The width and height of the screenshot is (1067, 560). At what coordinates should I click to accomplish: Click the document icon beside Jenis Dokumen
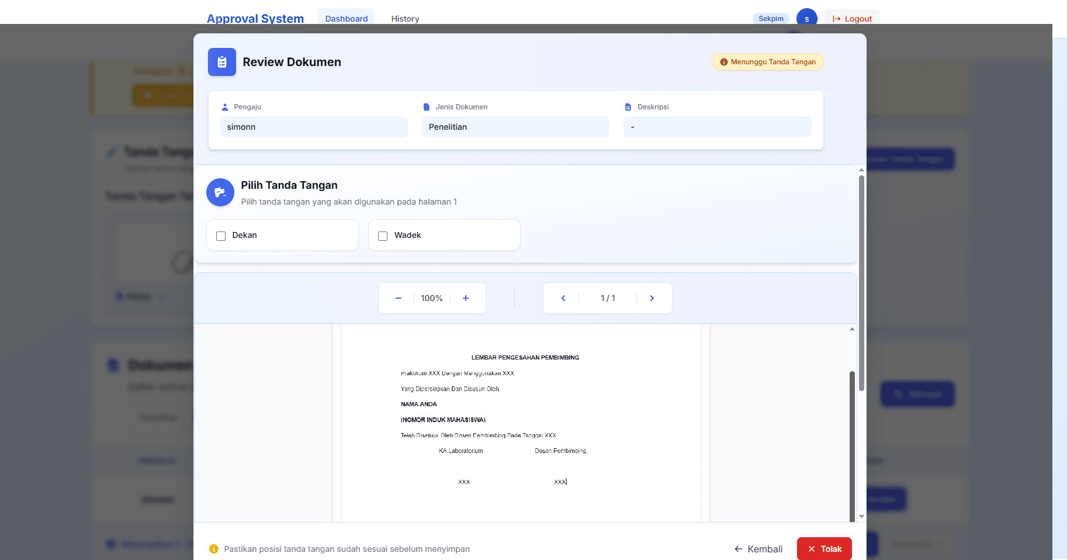(425, 106)
